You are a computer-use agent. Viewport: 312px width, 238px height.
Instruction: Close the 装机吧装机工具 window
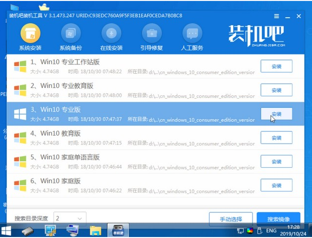[x=299, y=16]
